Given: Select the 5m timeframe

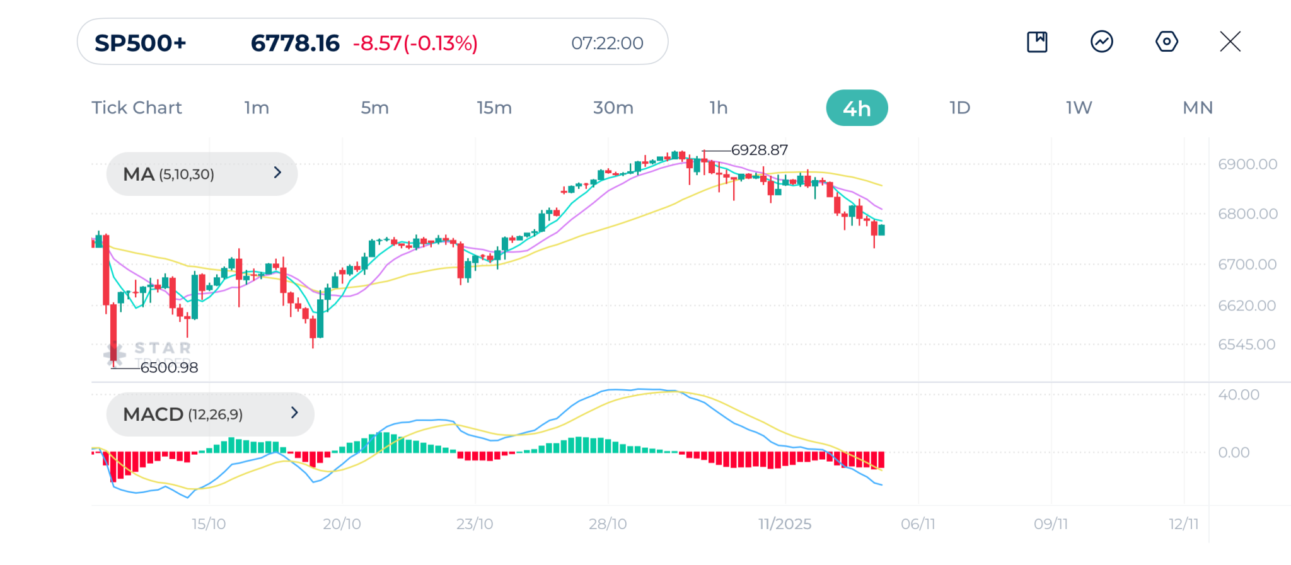Looking at the screenshot, I should [x=374, y=108].
